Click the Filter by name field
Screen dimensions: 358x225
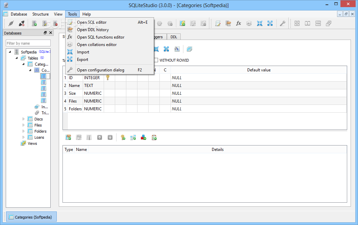[x=28, y=43]
